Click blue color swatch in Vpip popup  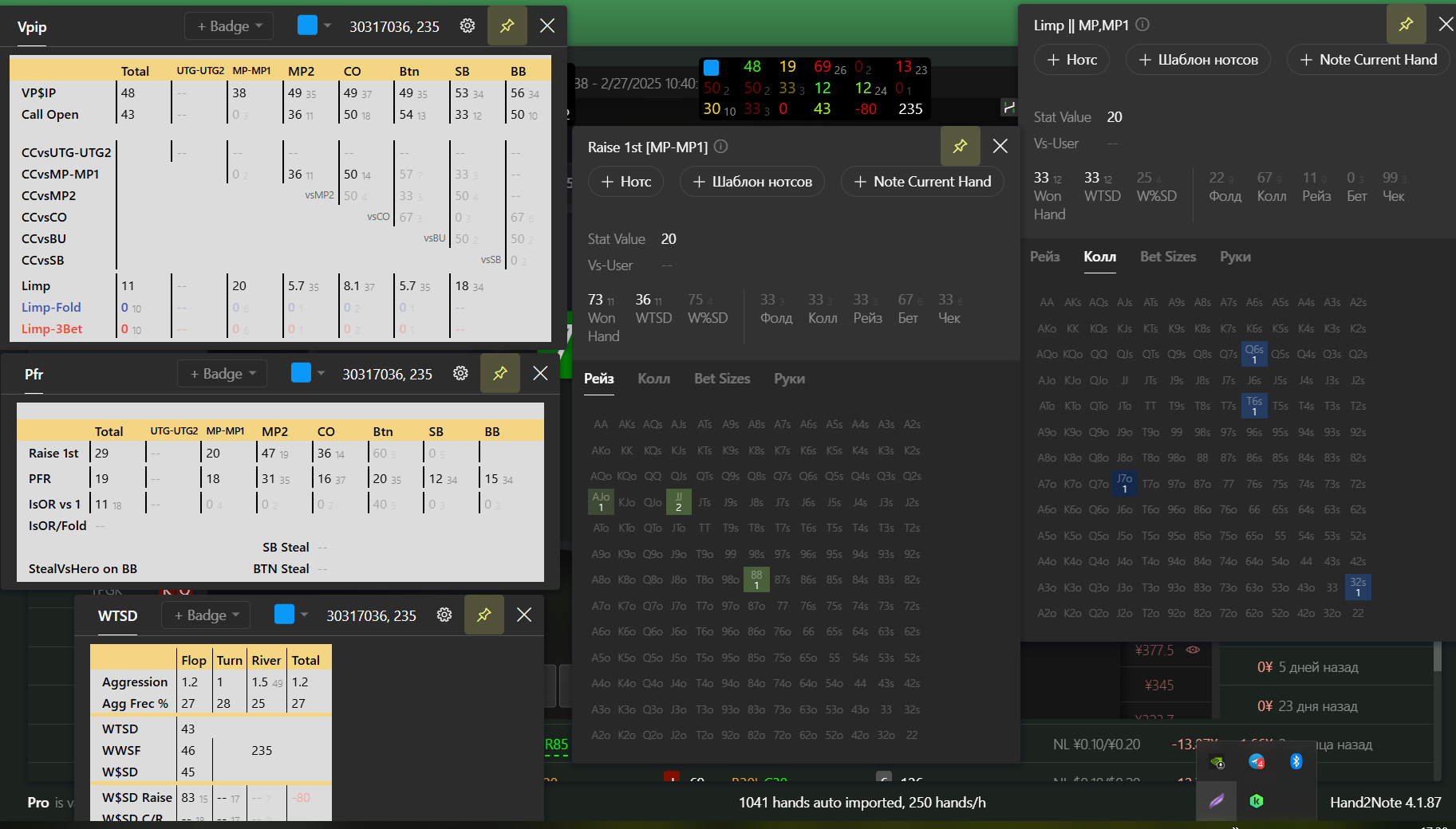(307, 26)
